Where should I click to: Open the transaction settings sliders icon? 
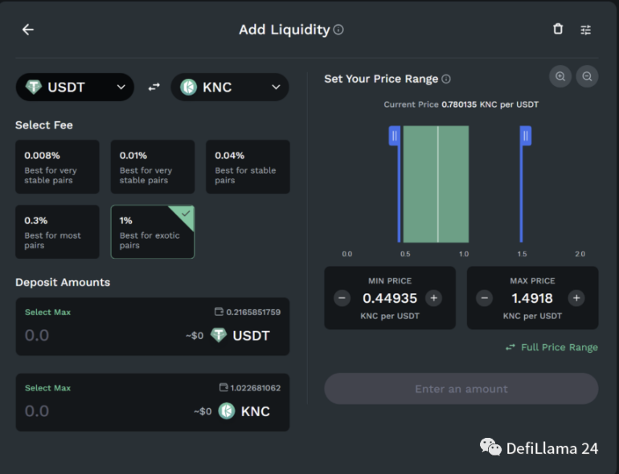pos(586,30)
